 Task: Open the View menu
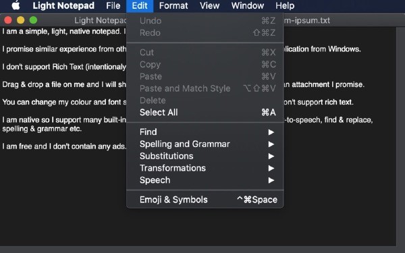point(210,5)
